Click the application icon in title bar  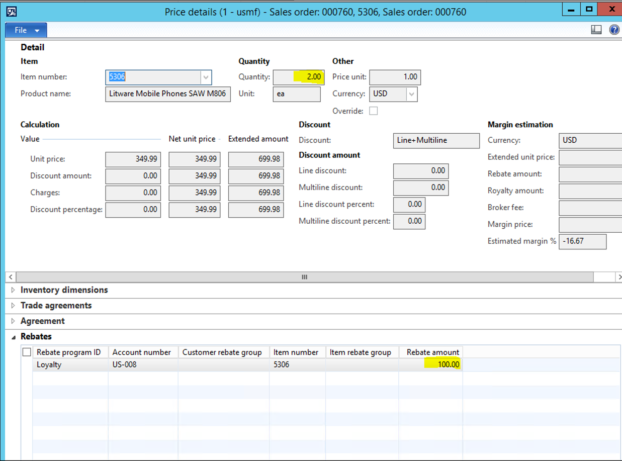coord(11,11)
